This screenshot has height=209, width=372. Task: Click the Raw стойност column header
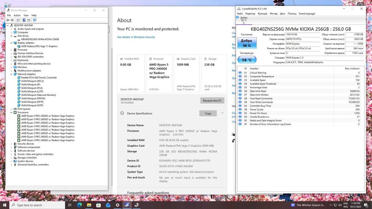click(352, 68)
